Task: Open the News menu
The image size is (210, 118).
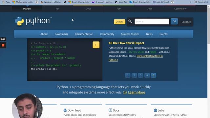Action: 149,34
